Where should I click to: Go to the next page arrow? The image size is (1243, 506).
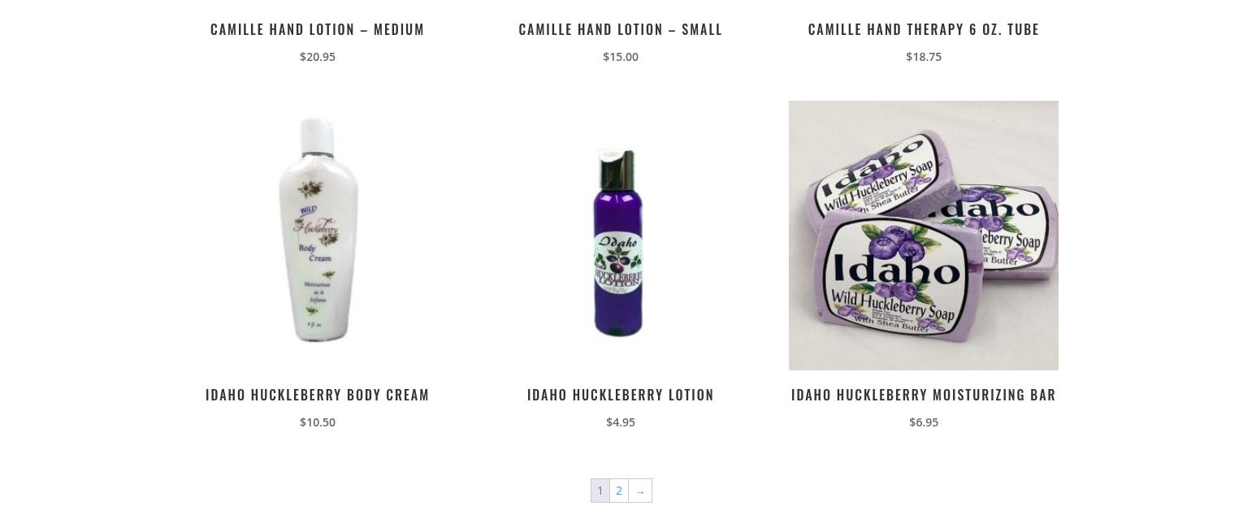pyautogui.click(x=640, y=491)
